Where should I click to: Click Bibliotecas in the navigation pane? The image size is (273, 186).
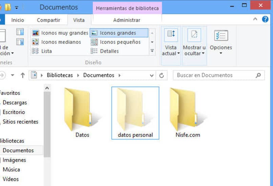[x=12, y=141]
